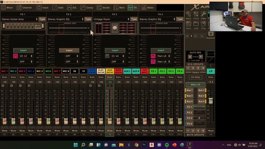Image resolution: width=265 pixels, height=149 pixels.
Task: Toggle Insert mode on FX 3
Action: pyautogui.click(x=115, y=50)
